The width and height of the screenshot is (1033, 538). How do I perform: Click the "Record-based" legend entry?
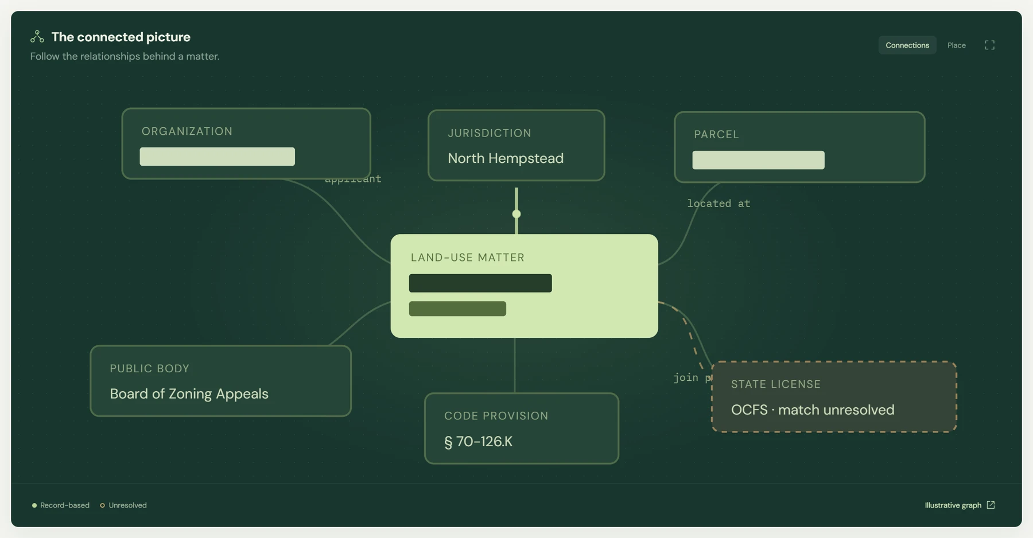(x=60, y=505)
